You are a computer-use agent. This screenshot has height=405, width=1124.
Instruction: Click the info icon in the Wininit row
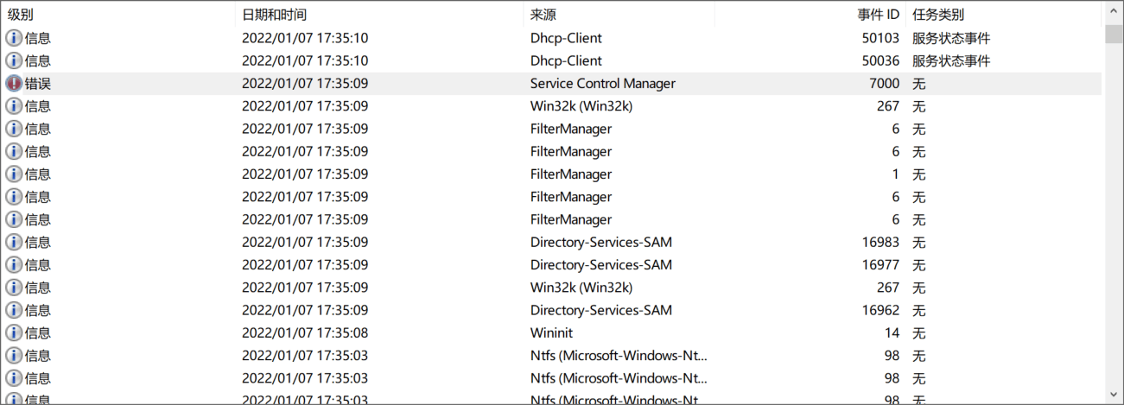(x=14, y=332)
